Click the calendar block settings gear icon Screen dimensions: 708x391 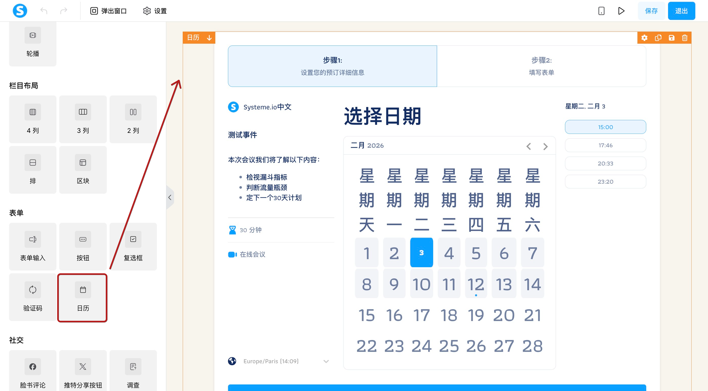pos(644,38)
